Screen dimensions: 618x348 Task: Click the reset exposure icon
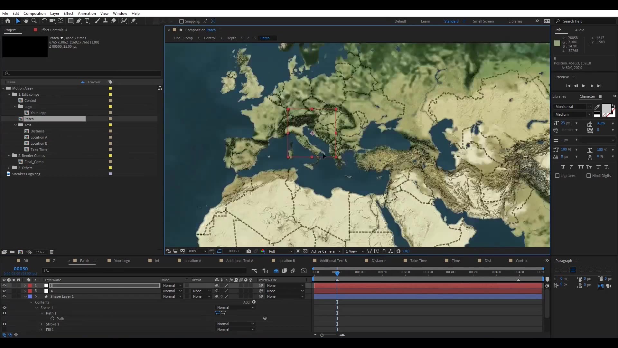tap(398, 251)
